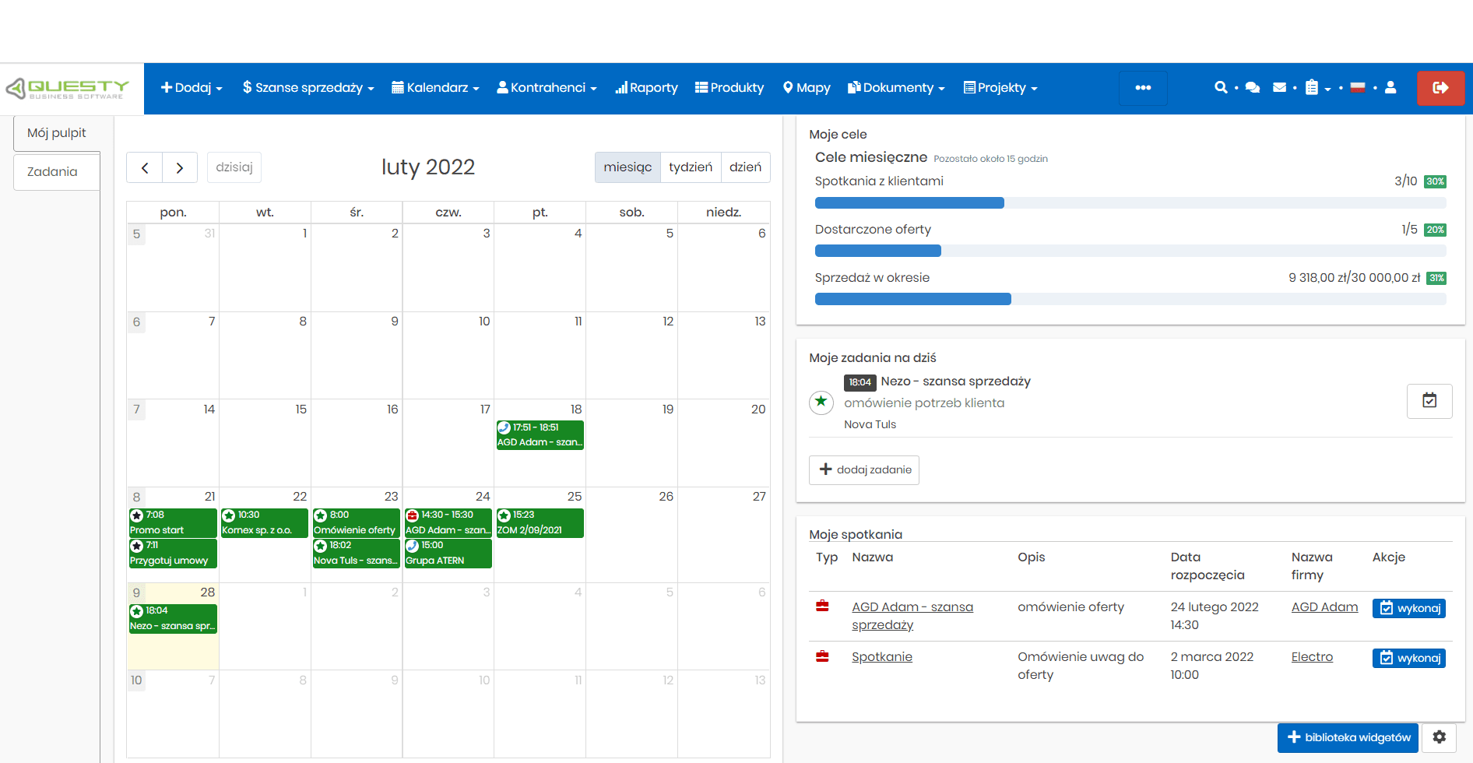Expand the Kontrahenci dropdown

547,88
